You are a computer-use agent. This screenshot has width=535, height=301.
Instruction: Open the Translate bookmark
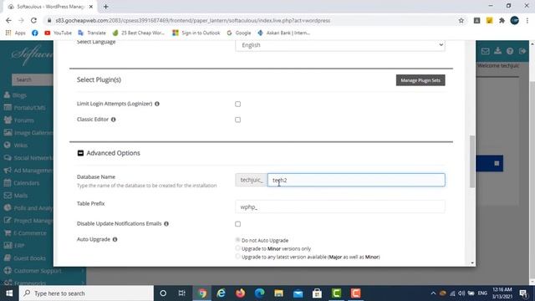pos(92,33)
